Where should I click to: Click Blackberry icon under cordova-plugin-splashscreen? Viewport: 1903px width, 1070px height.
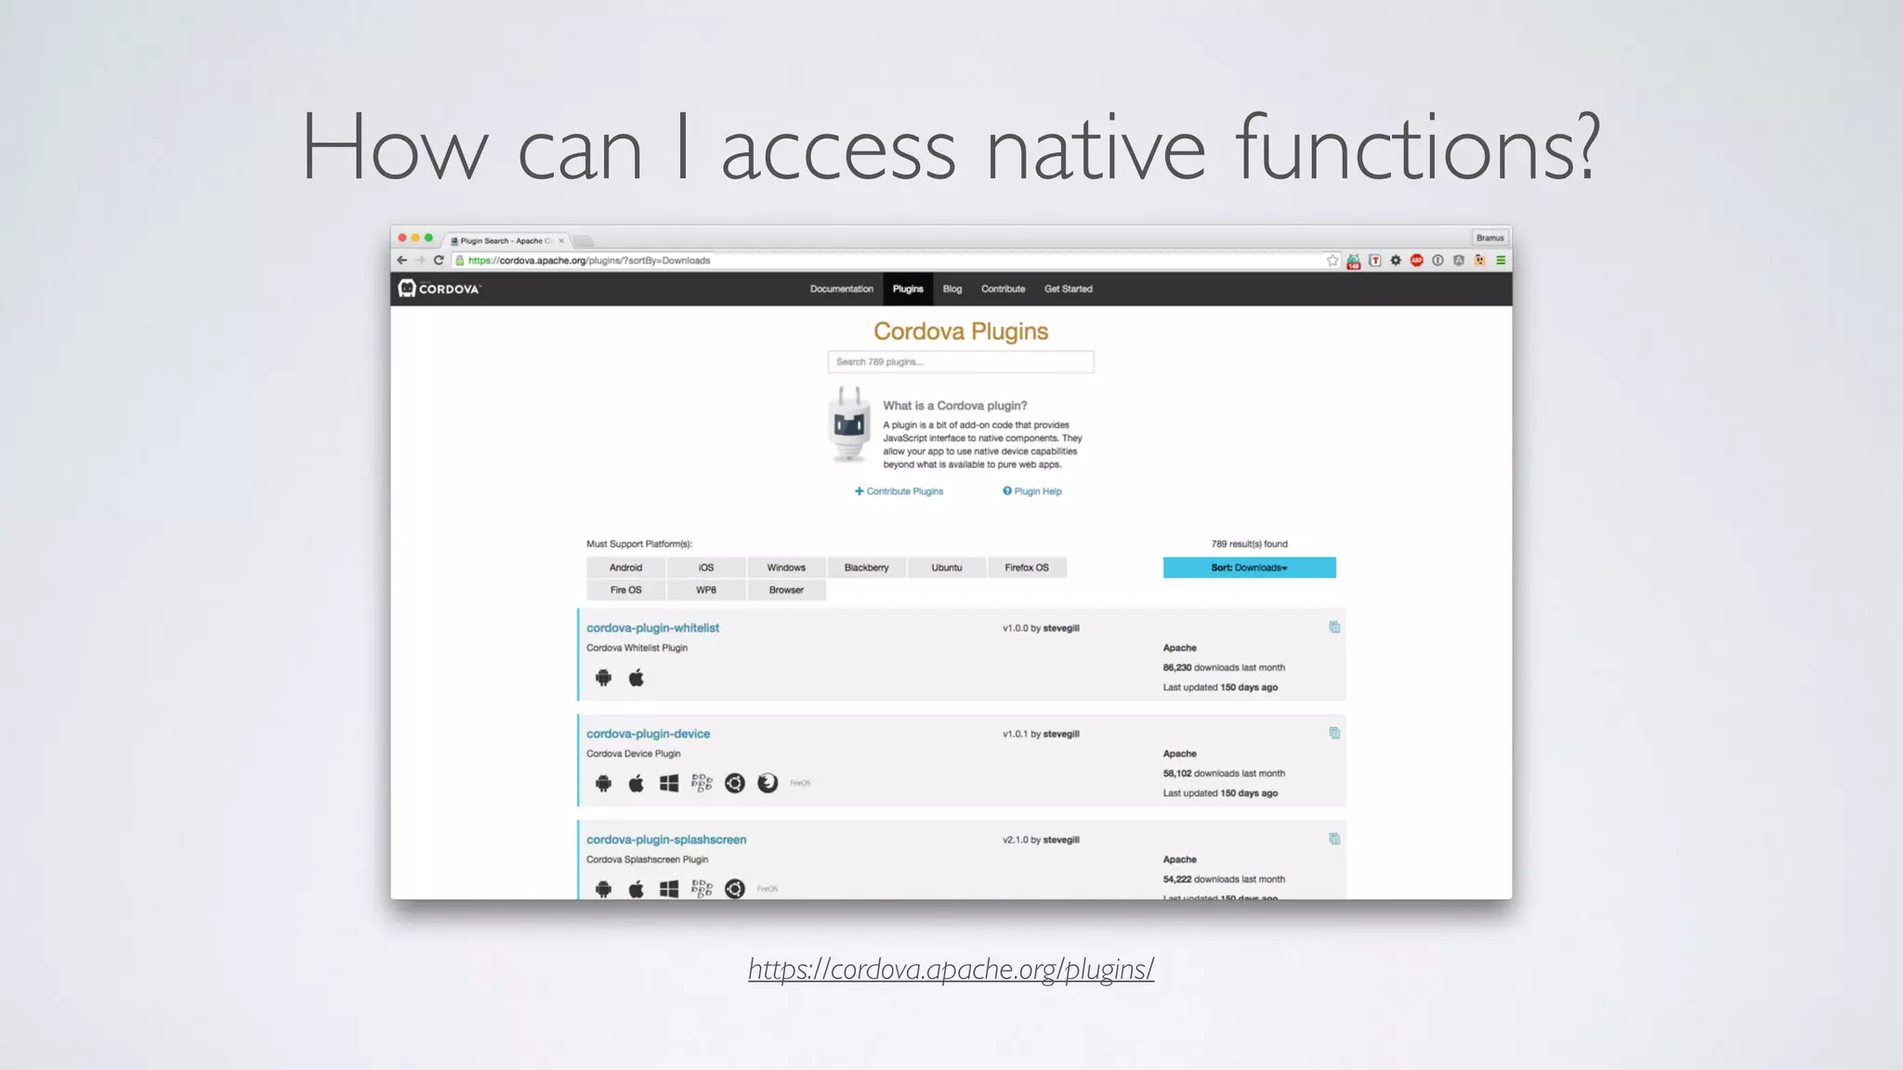pyautogui.click(x=702, y=890)
